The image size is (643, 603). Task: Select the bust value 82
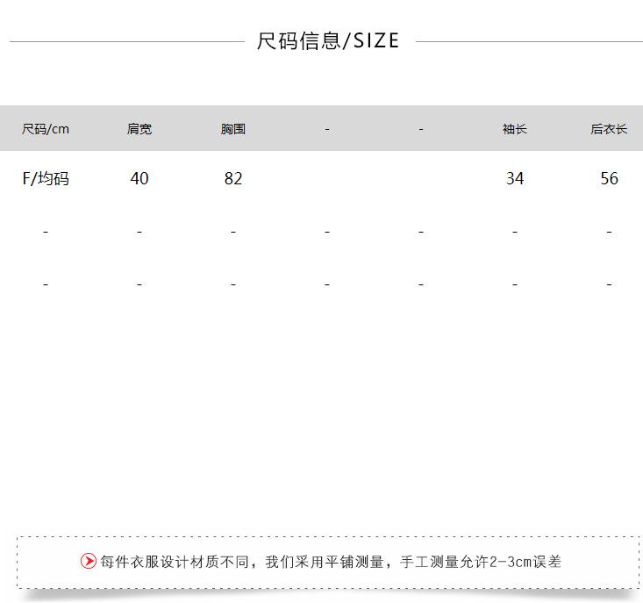(x=233, y=178)
